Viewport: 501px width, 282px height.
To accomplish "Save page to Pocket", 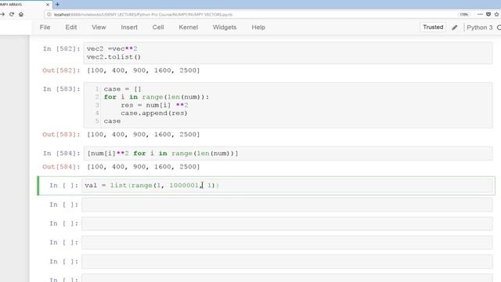I will 488,14.
